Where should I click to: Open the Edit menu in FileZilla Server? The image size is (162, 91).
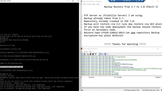point(90,52)
